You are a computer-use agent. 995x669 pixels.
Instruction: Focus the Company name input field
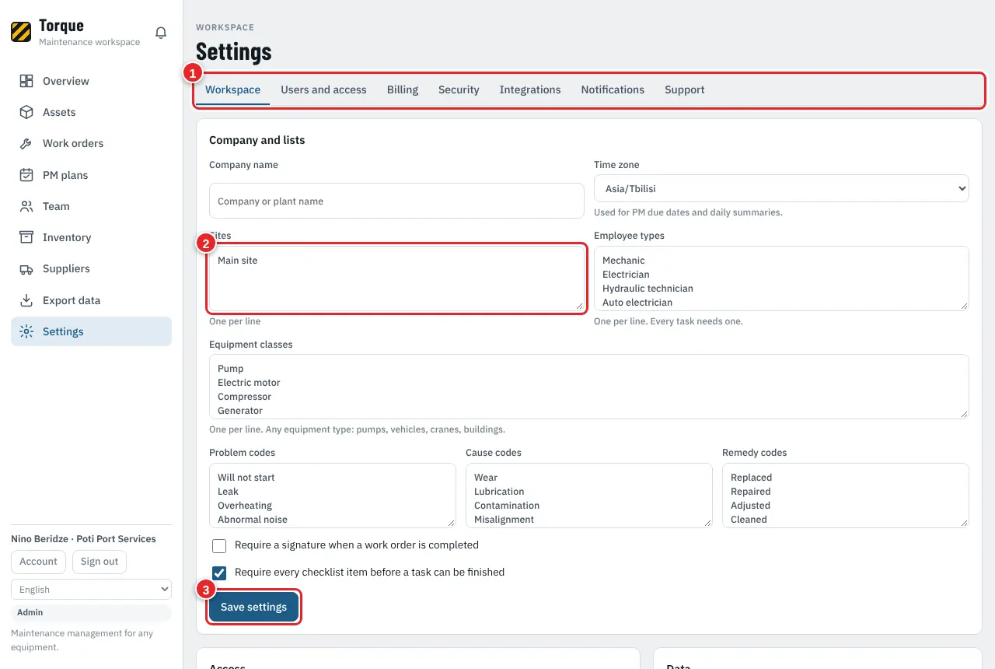click(396, 201)
